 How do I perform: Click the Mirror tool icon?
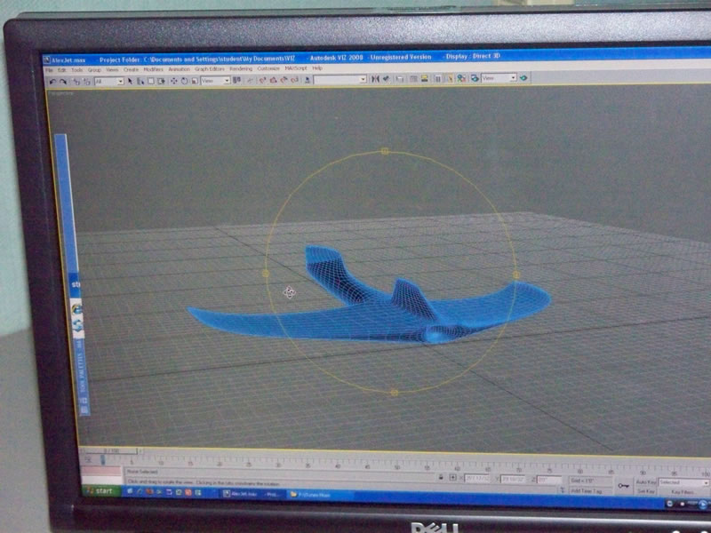(x=375, y=78)
